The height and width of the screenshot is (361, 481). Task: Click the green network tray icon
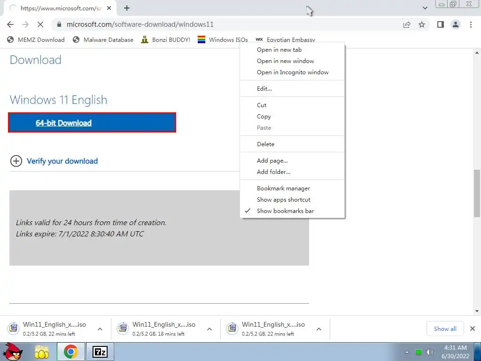coord(418,352)
